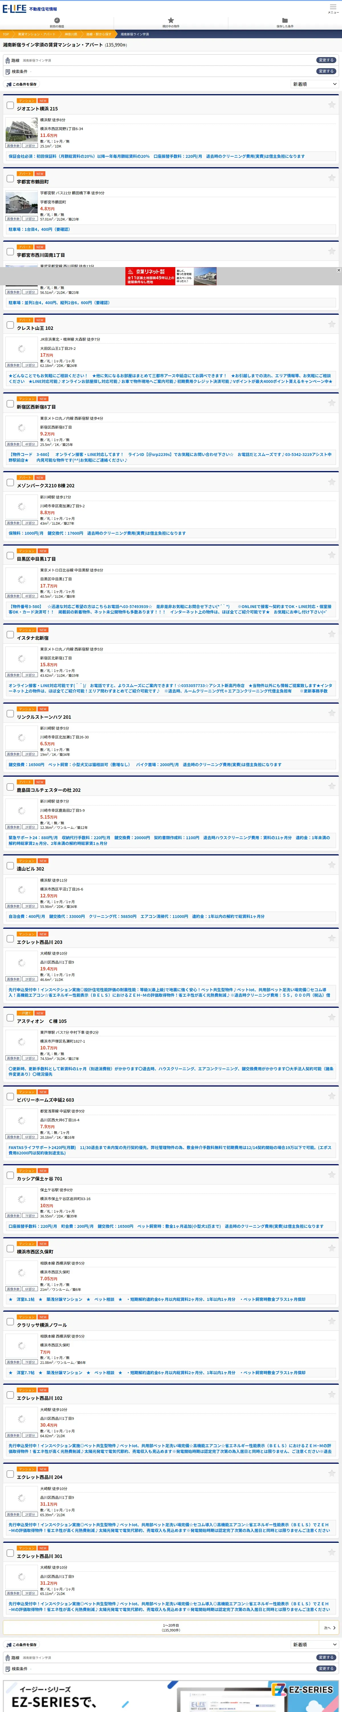The width and height of the screenshot is (342, 1712).
Task: Favorite 目黒区中目黒1丁目 with the star
Action: tap(331, 555)
